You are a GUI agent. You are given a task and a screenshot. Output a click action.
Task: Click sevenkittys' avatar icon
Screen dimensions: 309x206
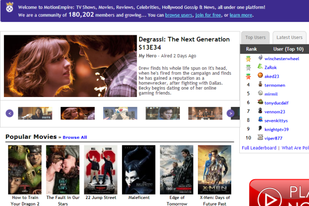click(x=260, y=119)
